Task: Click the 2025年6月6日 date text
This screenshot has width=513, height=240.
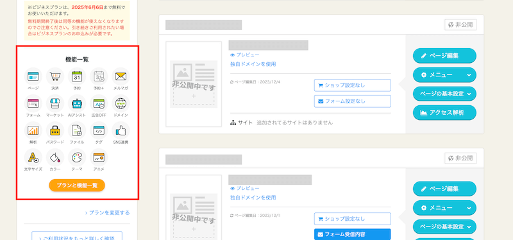Action: 87,7
